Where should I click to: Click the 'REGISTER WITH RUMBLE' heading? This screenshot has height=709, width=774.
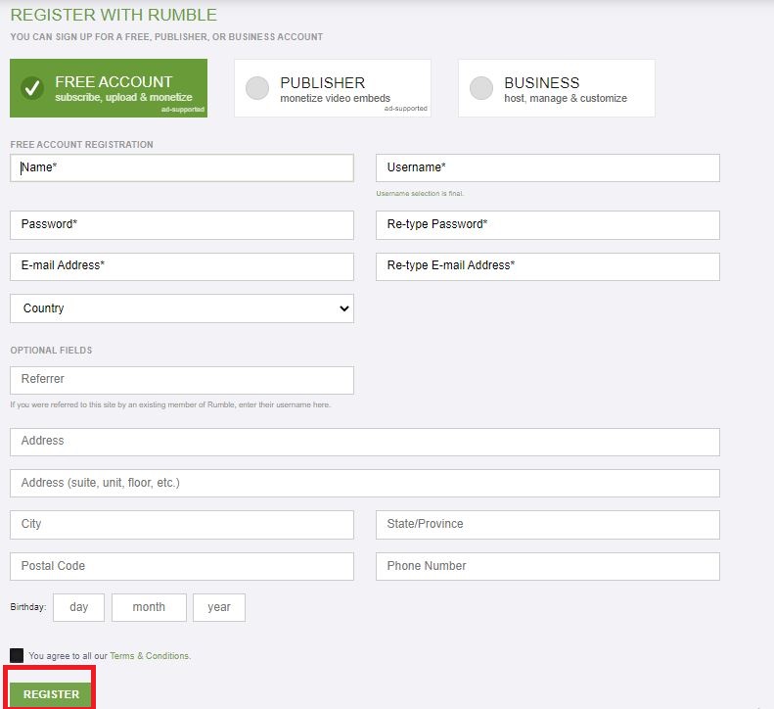pyautogui.click(x=114, y=15)
